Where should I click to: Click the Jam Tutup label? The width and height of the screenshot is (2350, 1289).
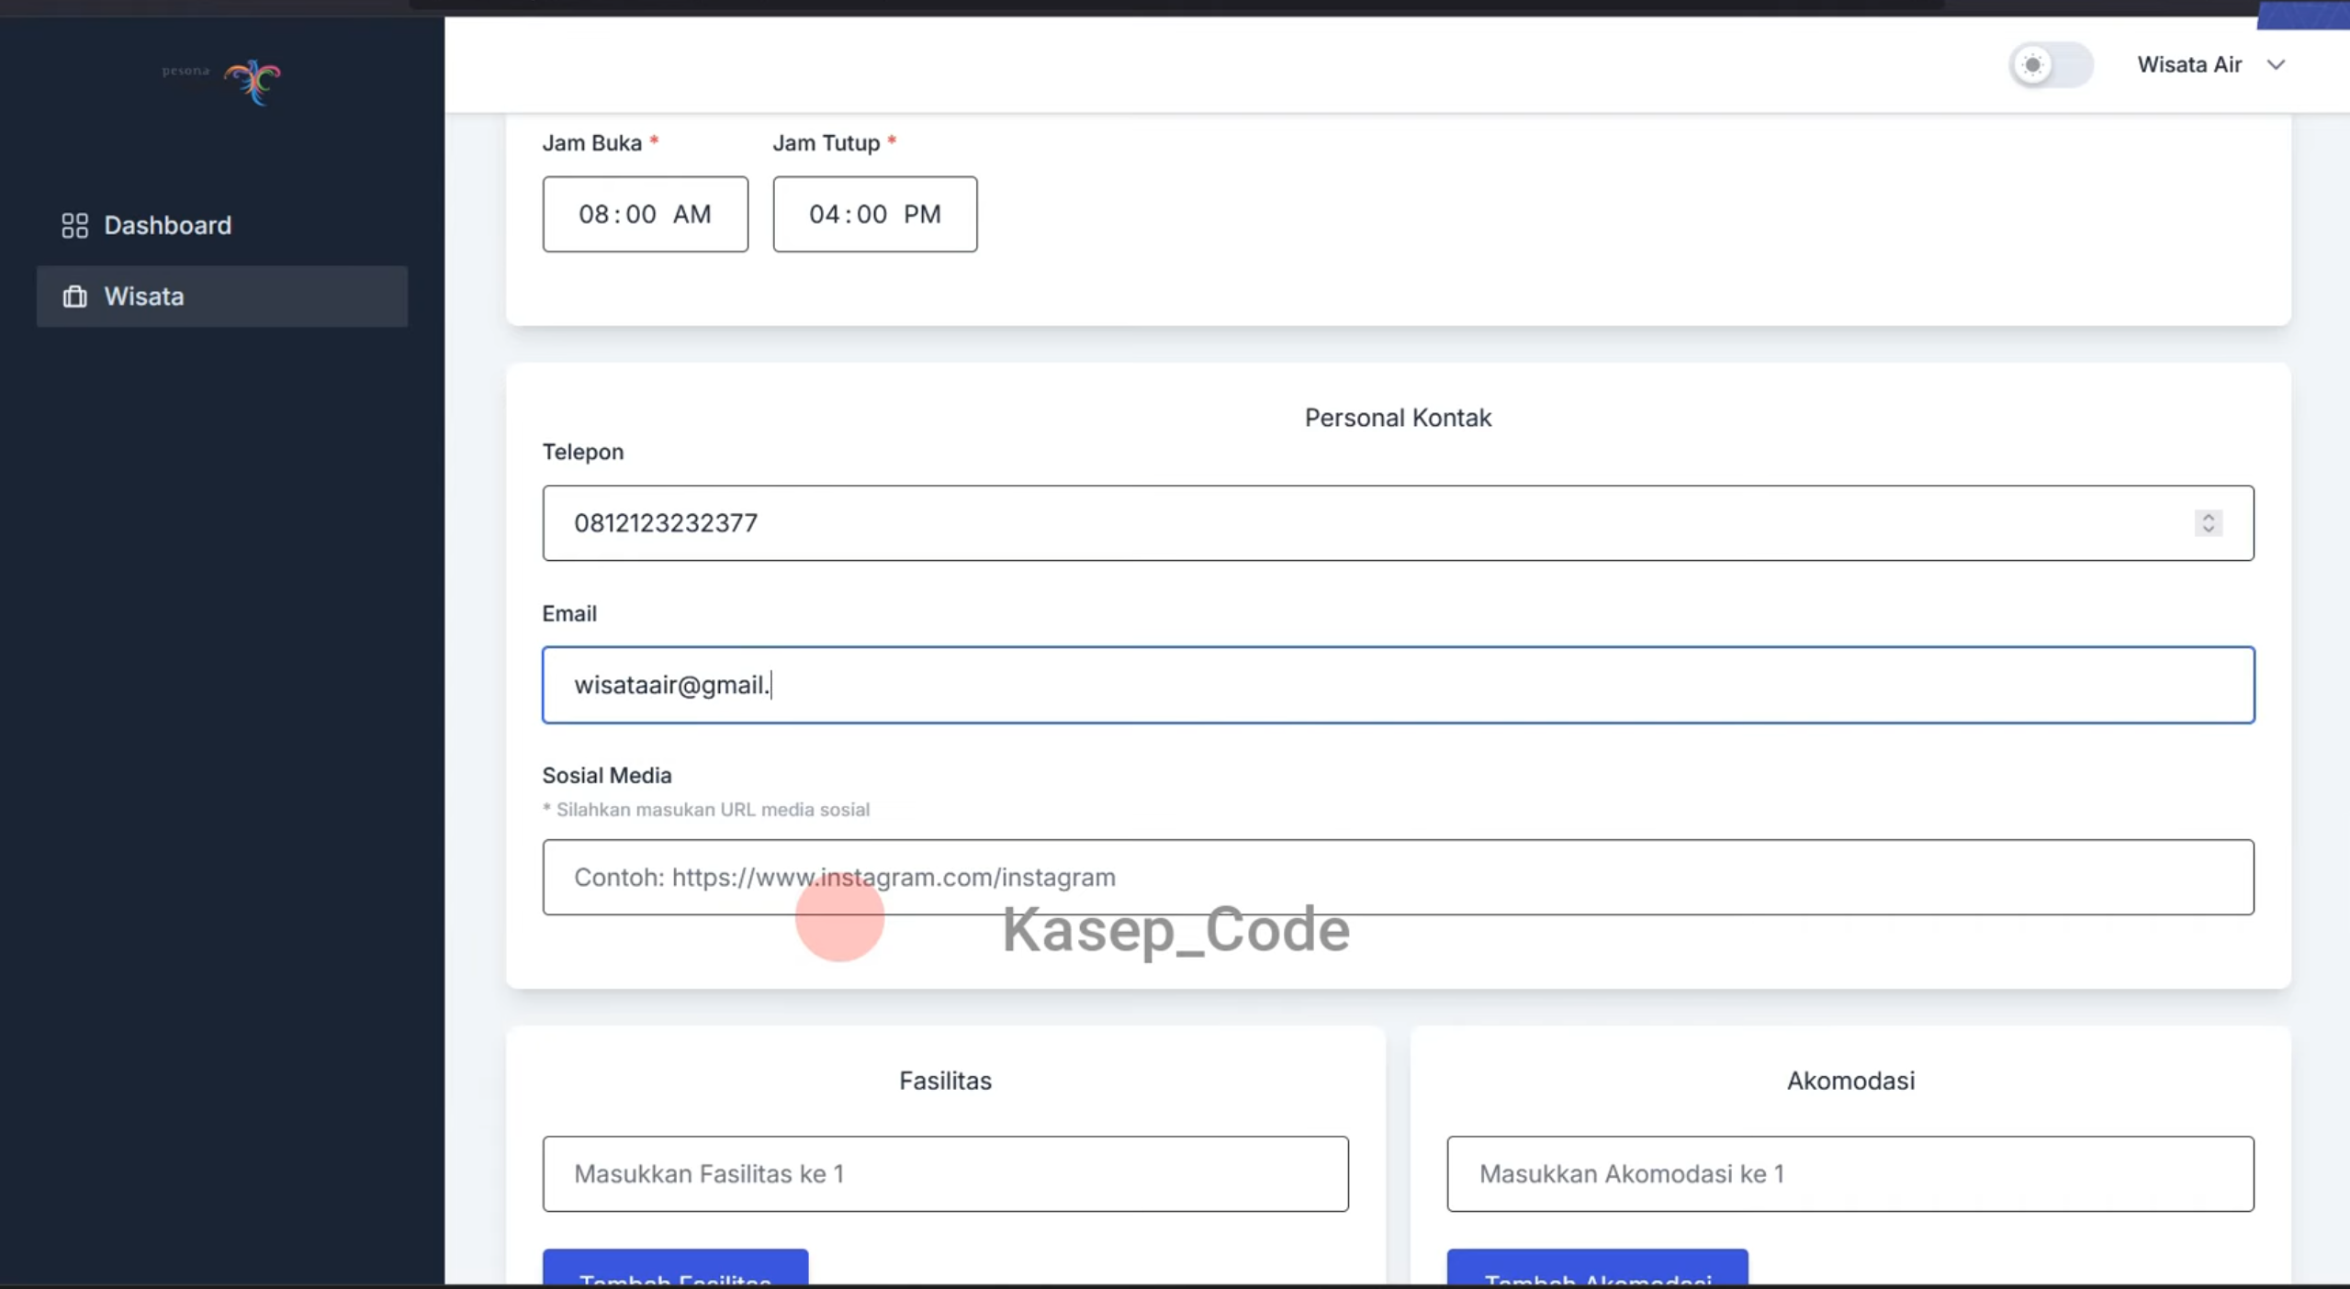pos(834,143)
